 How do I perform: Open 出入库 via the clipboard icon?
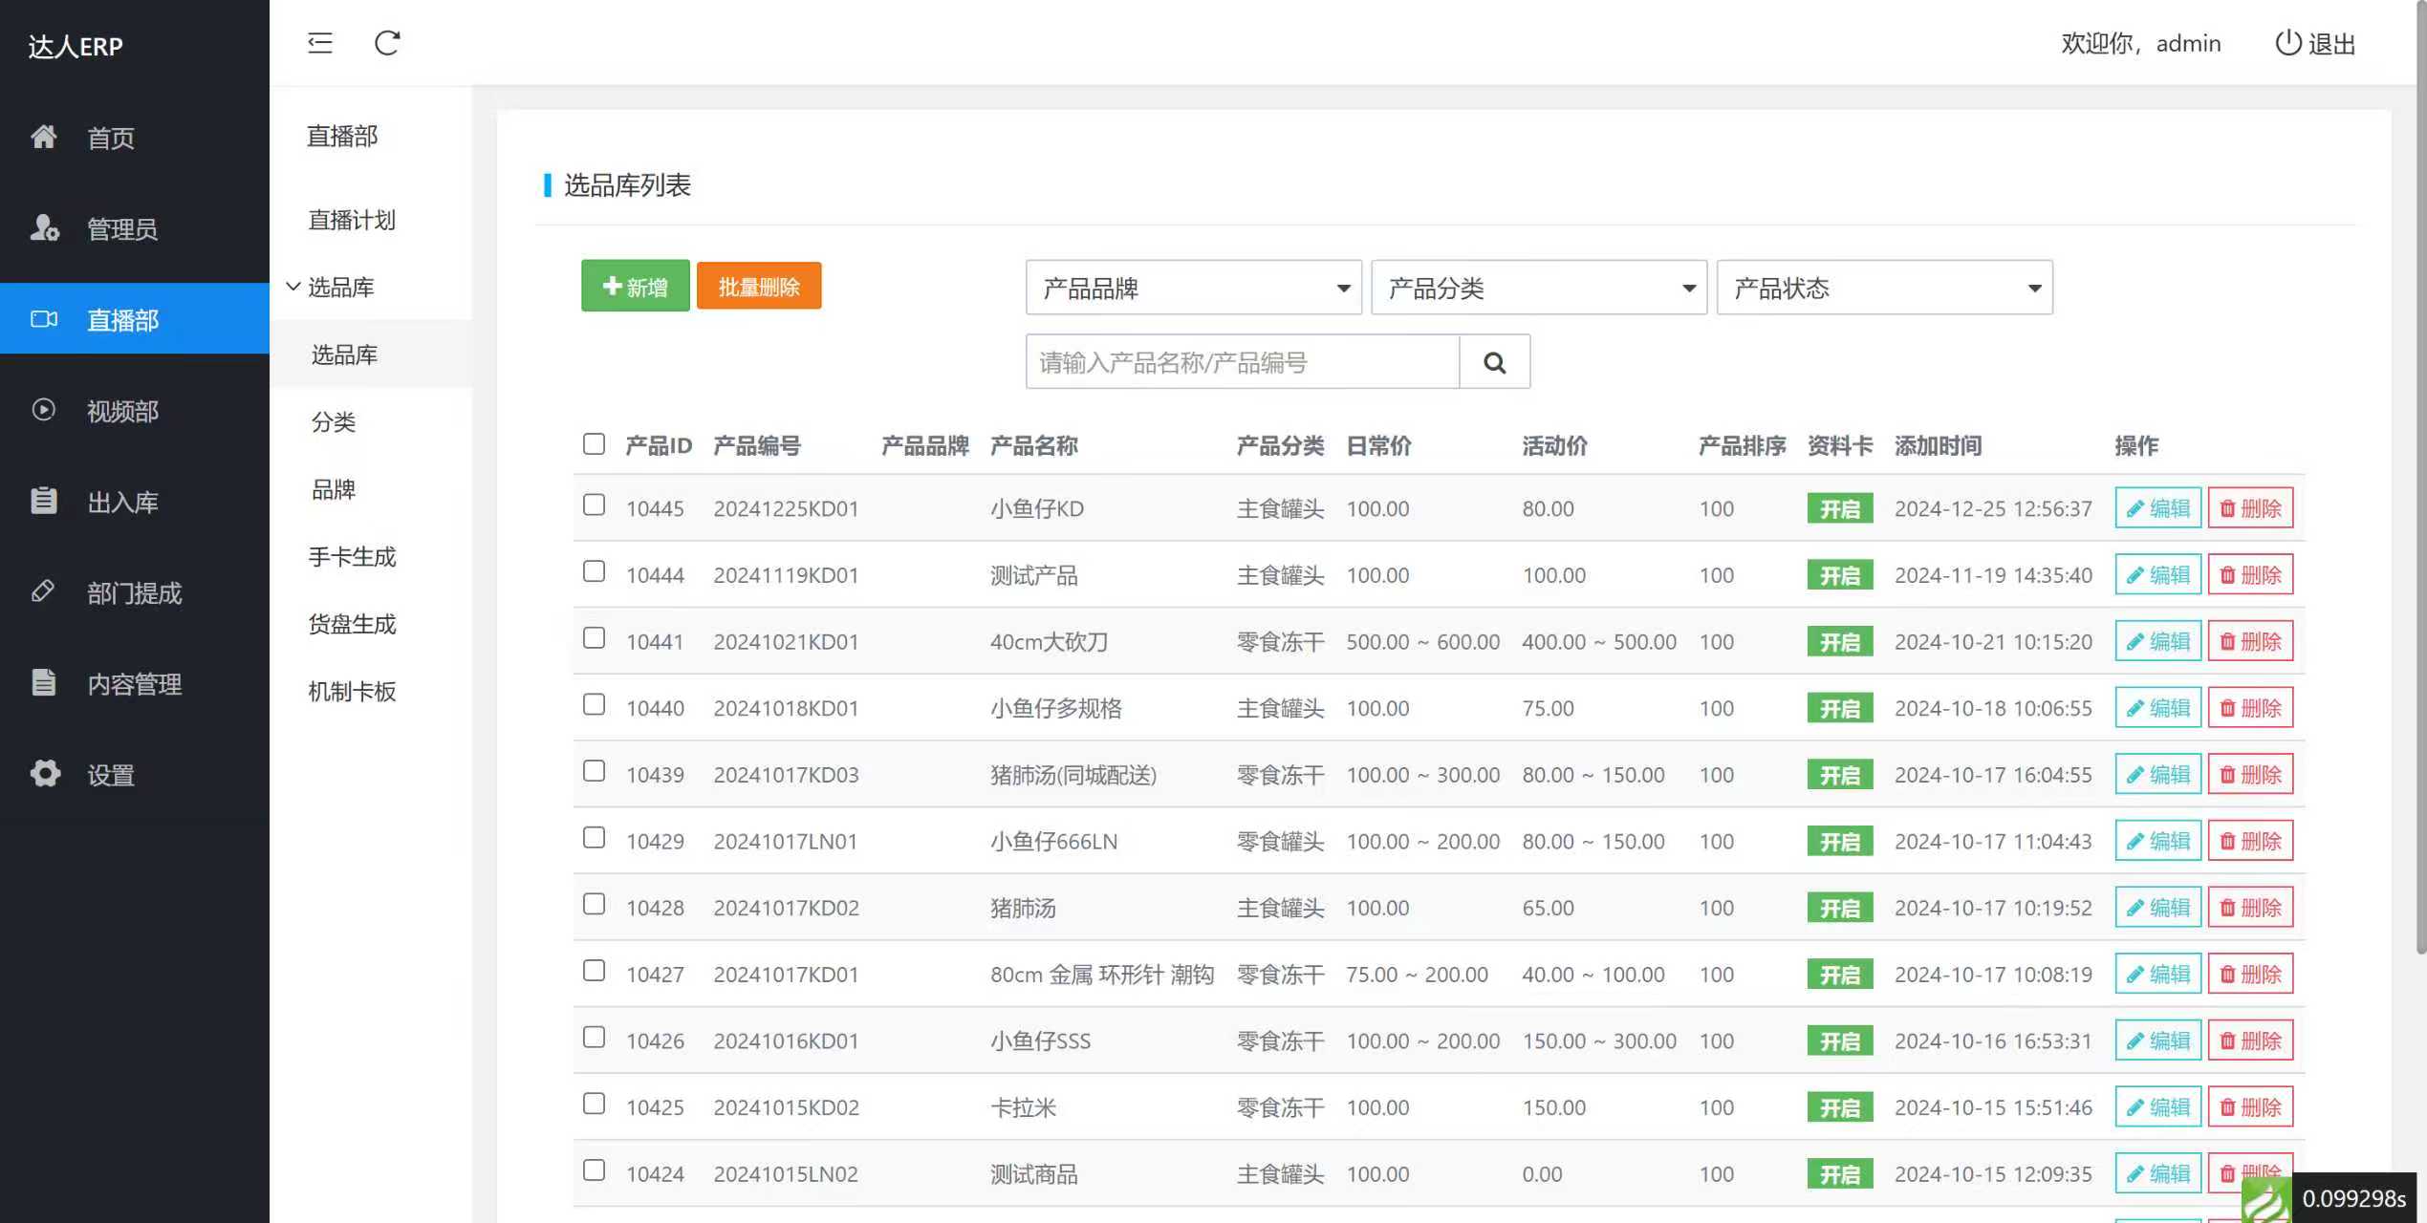click(44, 501)
